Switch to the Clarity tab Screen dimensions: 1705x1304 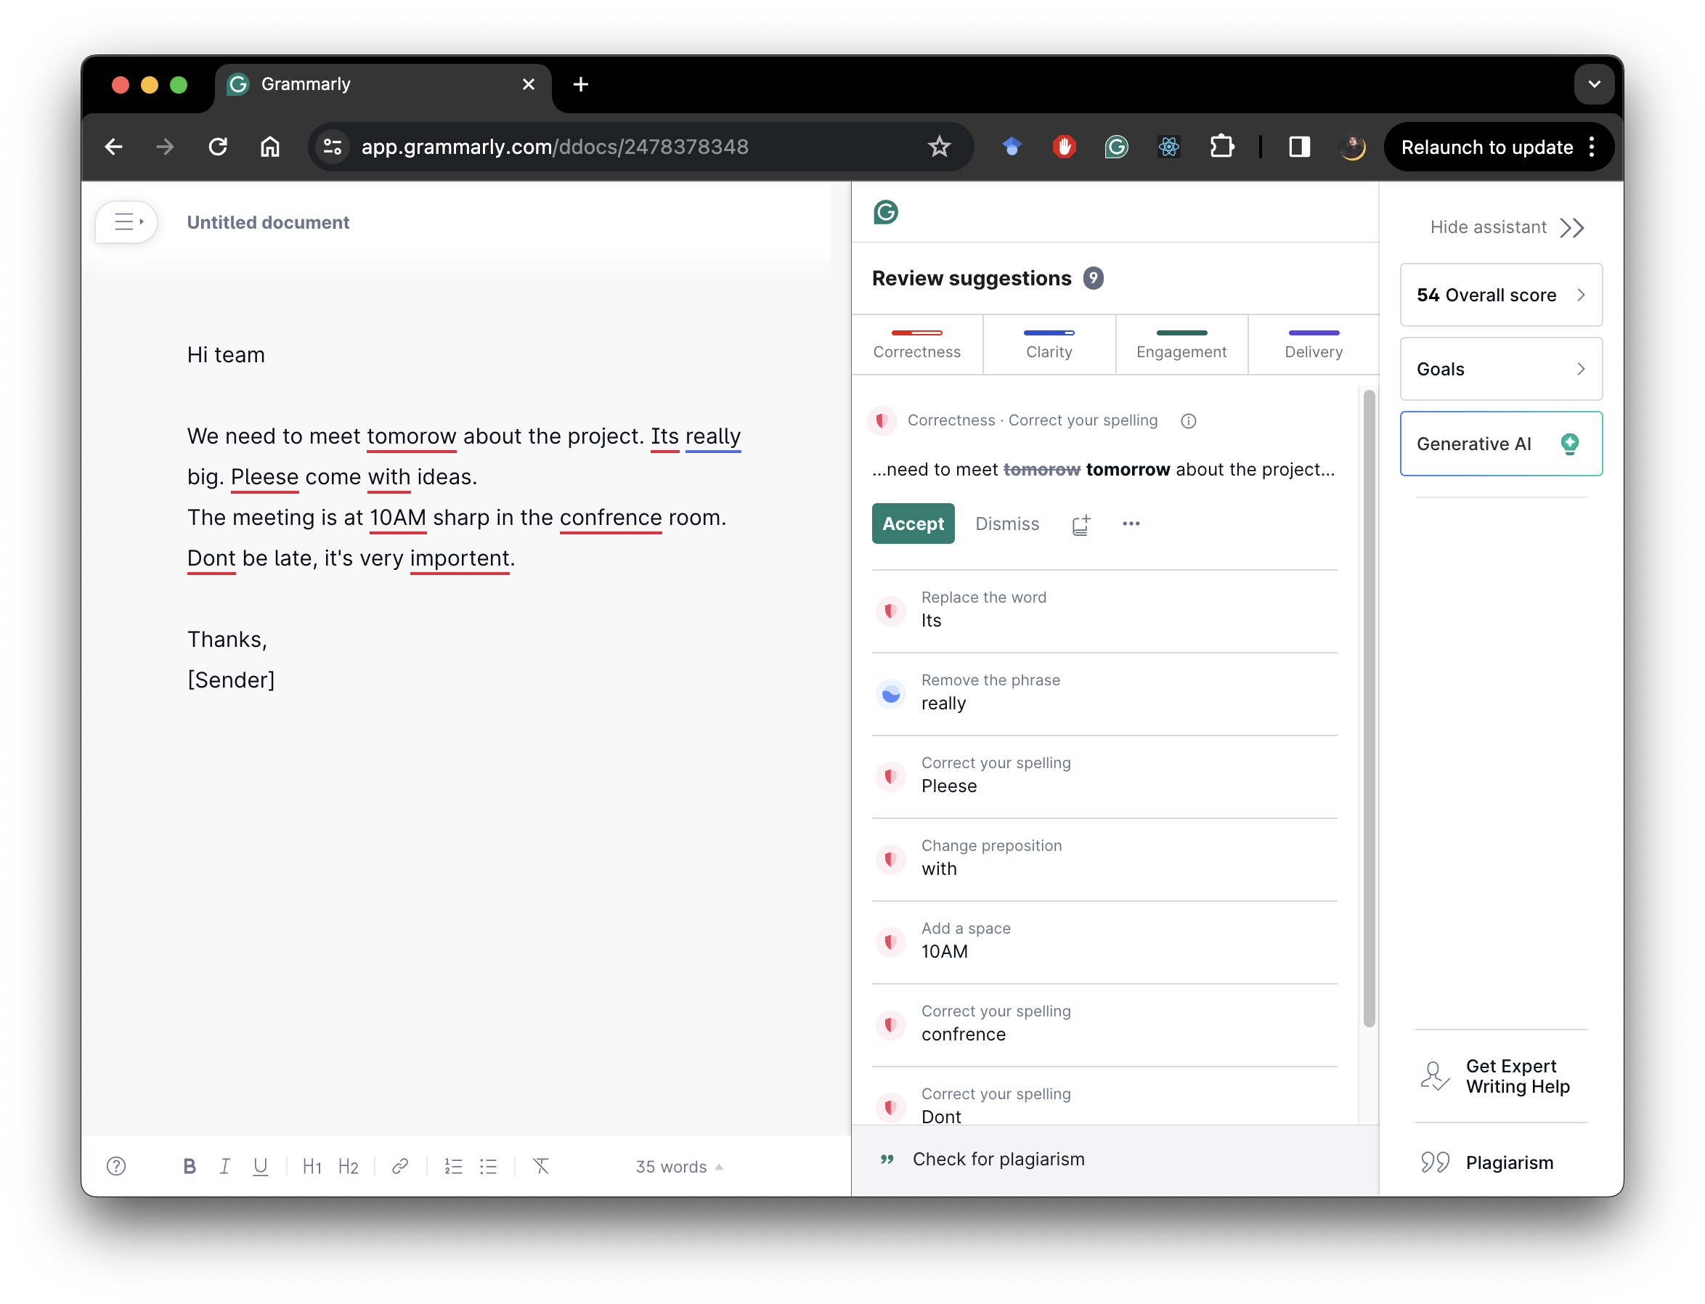click(1049, 344)
